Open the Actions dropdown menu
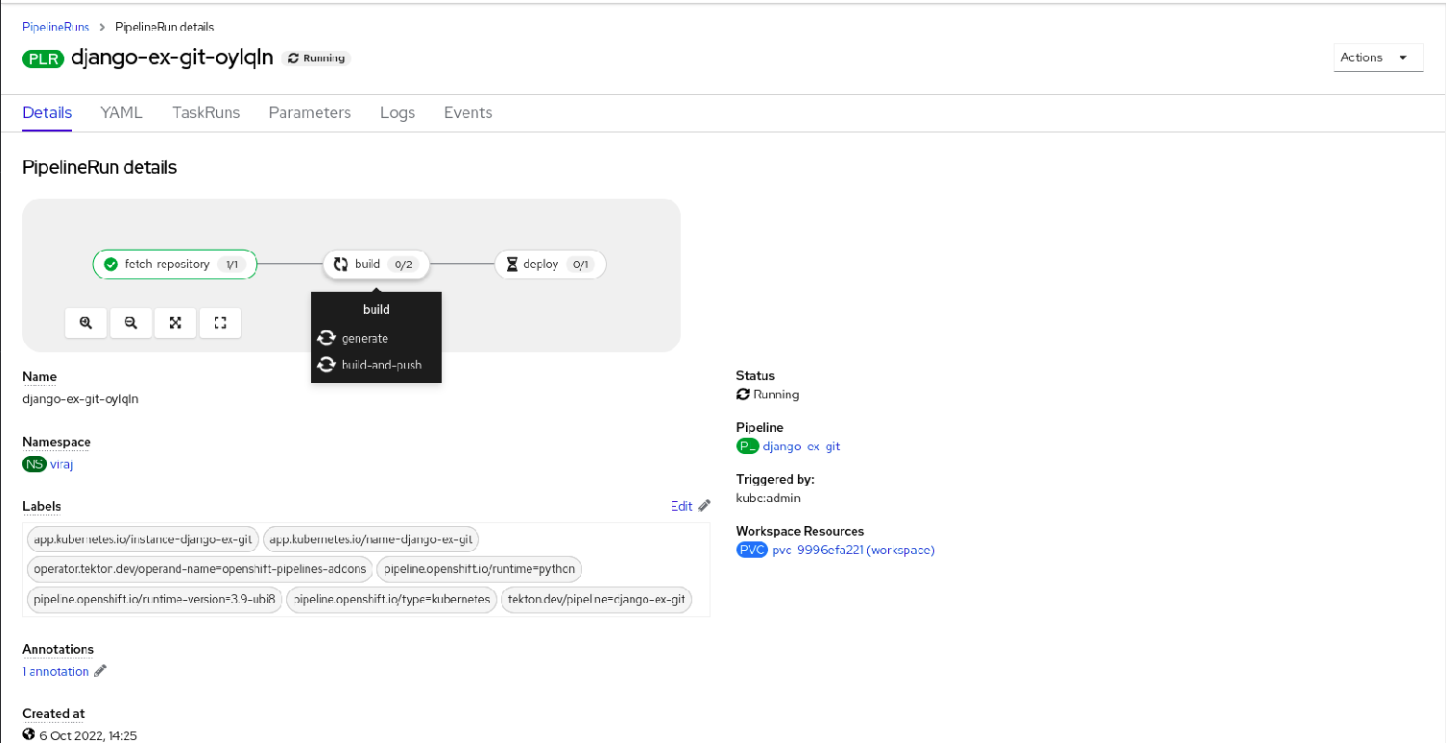The height and width of the screenshot is (743, 1446). pyautogui.click(x=1378, y=58)
